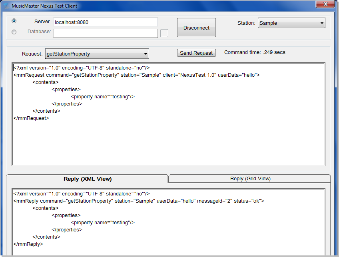The width and height of the screenshot is (339, 257).
Task: Click the Send Request button
Action: [x=196, y=53]
